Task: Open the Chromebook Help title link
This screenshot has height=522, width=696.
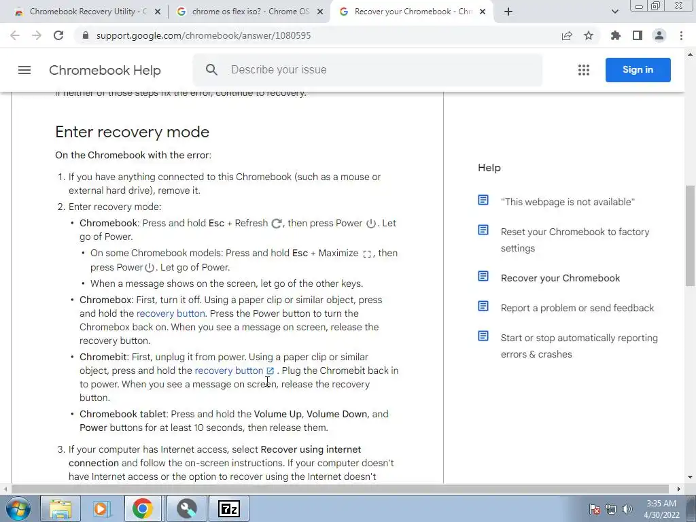Action: 105,70
